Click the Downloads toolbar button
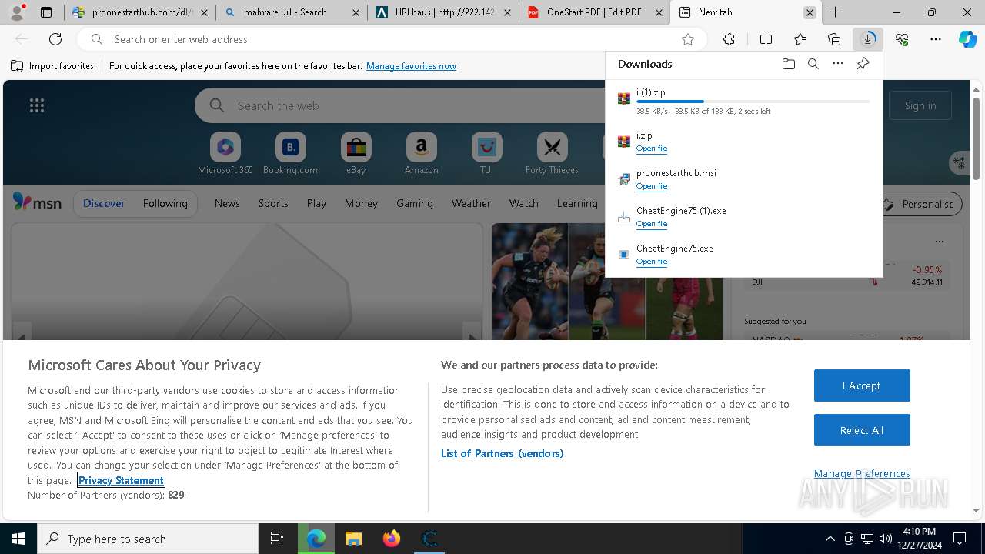The image size is (985, 554). click(x=867, y=39)
